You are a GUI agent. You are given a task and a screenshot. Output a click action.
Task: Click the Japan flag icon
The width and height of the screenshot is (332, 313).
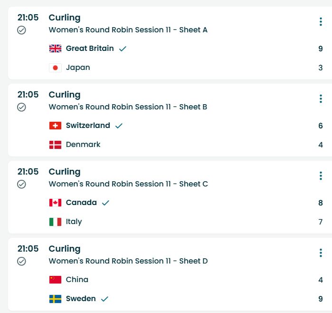[55, 68]
